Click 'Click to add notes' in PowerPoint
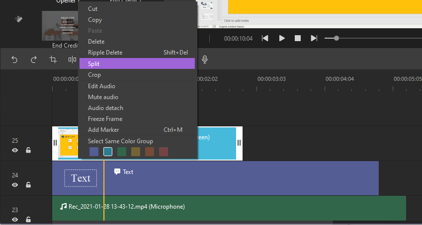Image resolution: width=422 pixels, height=225 pixels. pyautogui.click(x=236, y=21)
